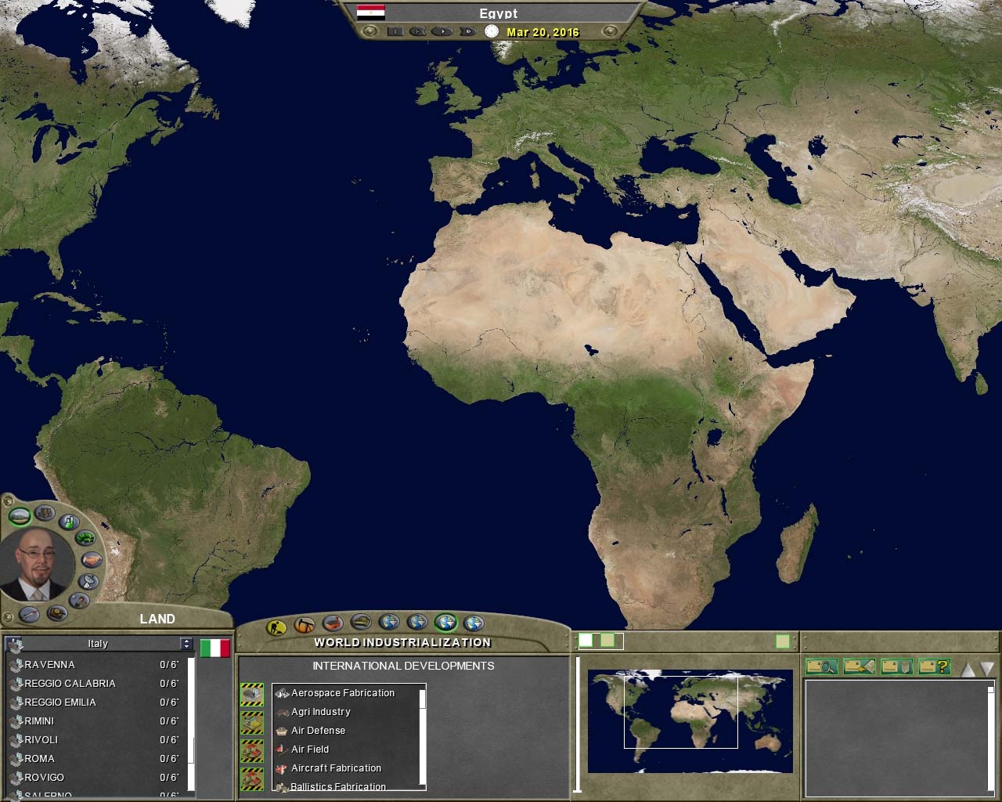The image size is (1002, 802).
Task: Click the yellow question mark help button
Action: click(x=936, y=667)
